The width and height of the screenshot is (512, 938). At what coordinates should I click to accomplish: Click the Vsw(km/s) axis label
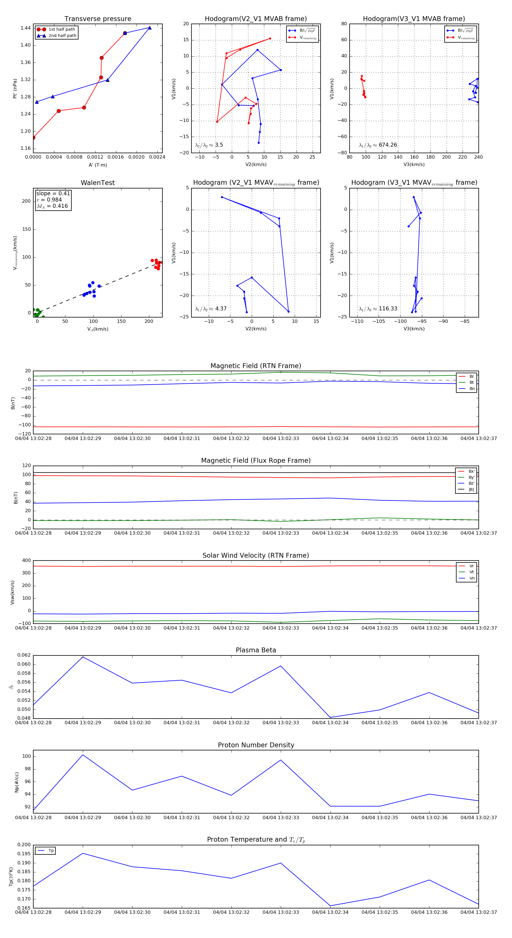pos(13,592)
